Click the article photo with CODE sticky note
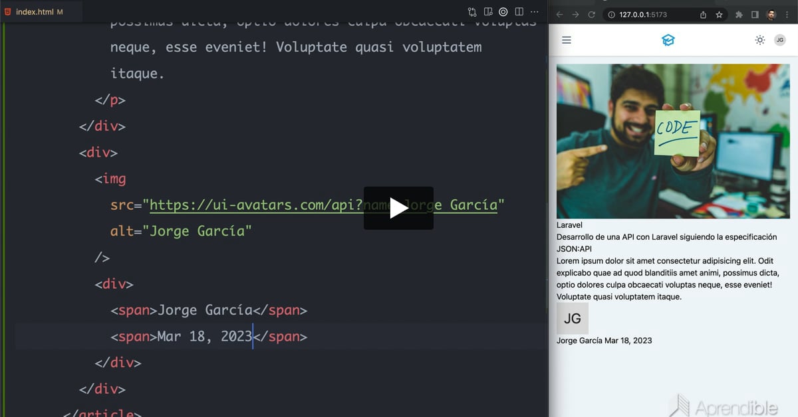This screenshot has height=417, width=798. coord(673,141)
